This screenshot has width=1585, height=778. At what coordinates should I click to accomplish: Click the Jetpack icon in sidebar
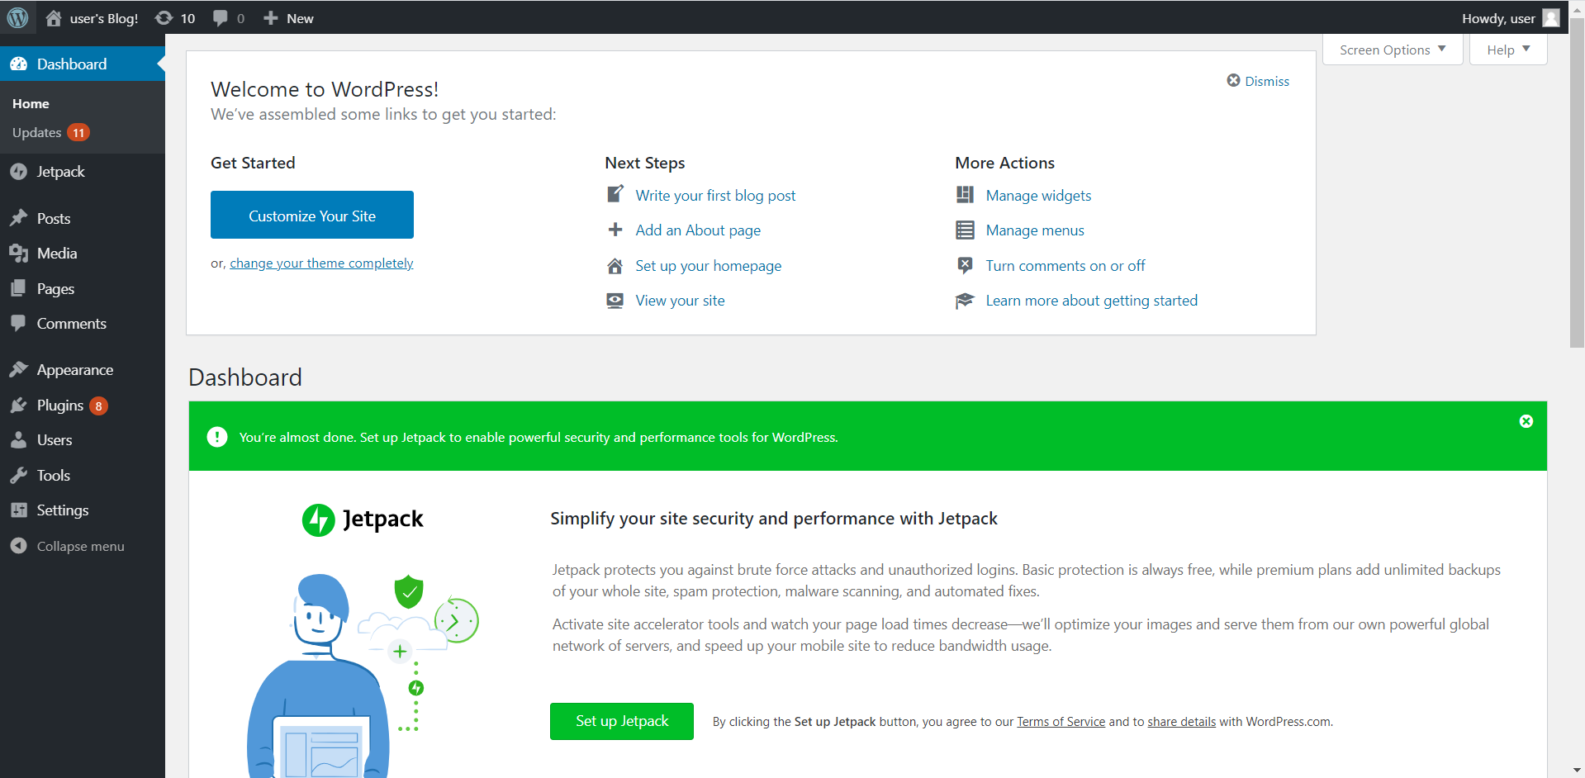[x=18, y=172]
